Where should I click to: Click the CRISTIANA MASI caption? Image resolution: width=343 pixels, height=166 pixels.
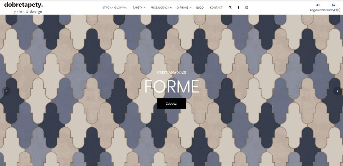[171, 72]
